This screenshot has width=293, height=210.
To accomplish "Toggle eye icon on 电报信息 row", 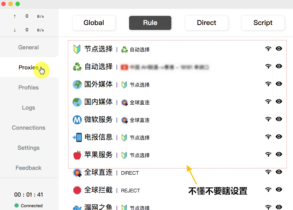I will (279, 137).
